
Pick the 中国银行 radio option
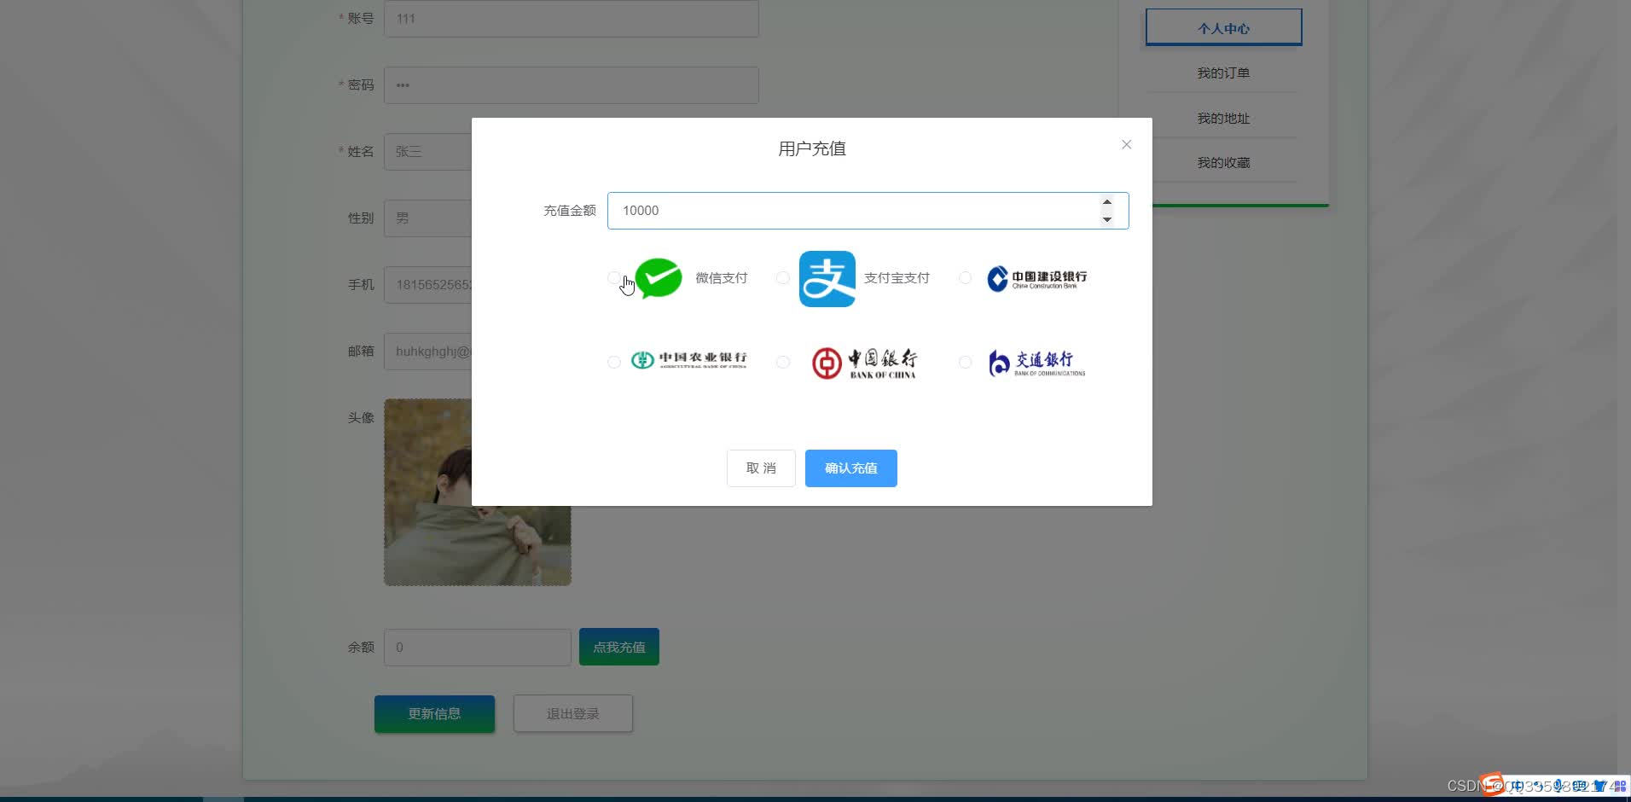pyautogui.click(x=783, y=363)
